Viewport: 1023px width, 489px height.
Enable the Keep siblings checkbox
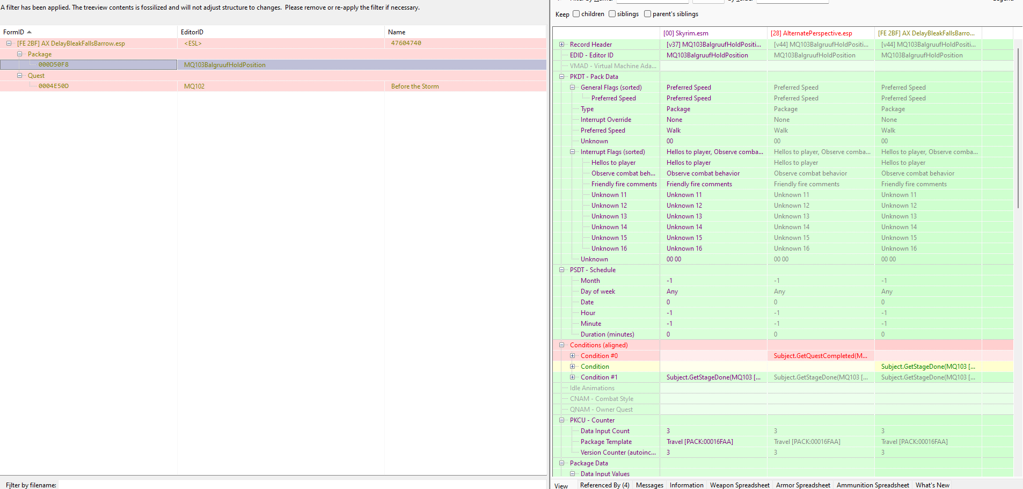(612, 14)
